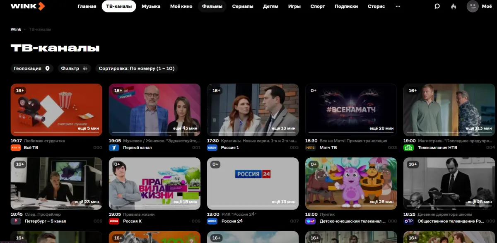Click the Матч ТВ logo icon
The height and width of the screenshot is (243, 497).
click(x=310, y=147)
